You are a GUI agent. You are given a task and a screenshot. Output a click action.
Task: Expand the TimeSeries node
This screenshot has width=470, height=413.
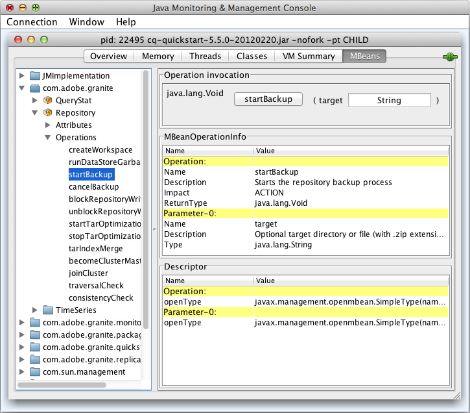coord(35,310)
